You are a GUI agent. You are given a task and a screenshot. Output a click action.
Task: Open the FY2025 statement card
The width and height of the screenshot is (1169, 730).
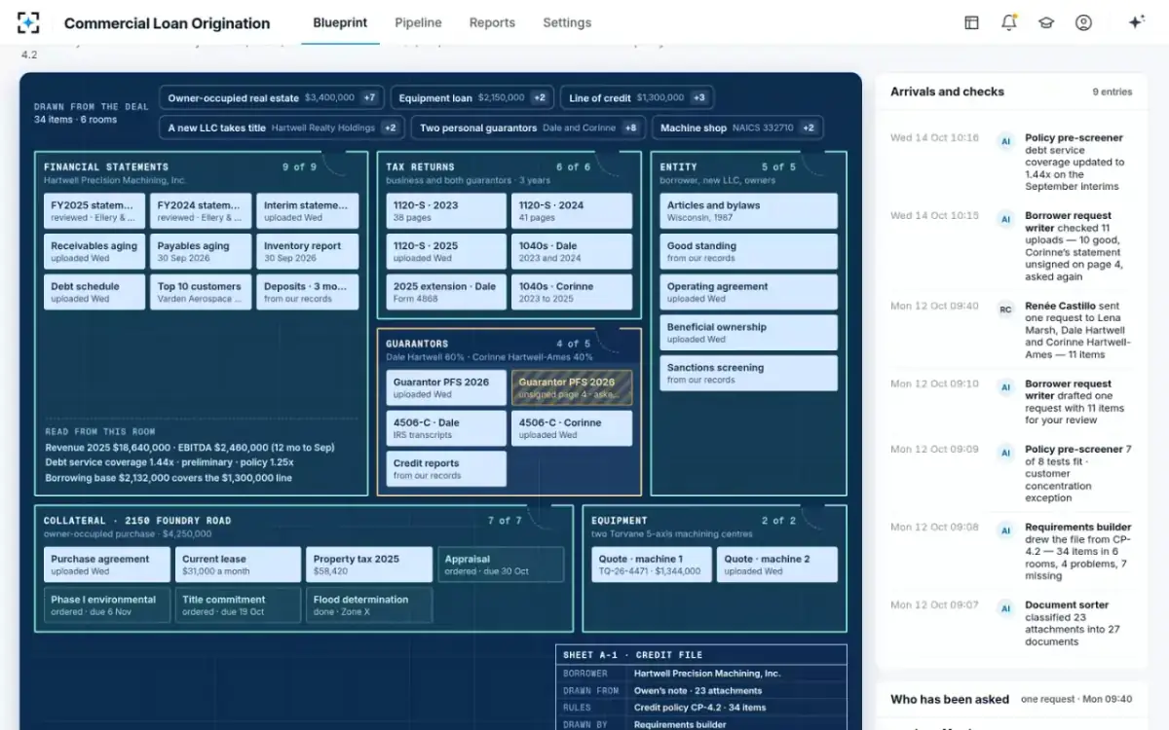coord(94,211)
